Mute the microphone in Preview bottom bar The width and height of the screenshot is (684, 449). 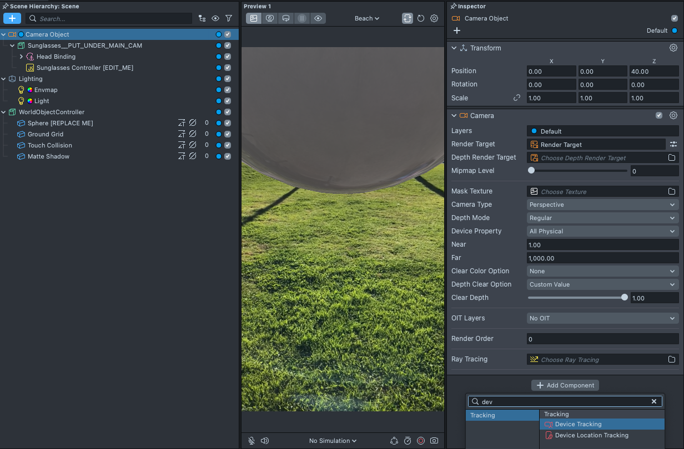(x=252, y=441)
